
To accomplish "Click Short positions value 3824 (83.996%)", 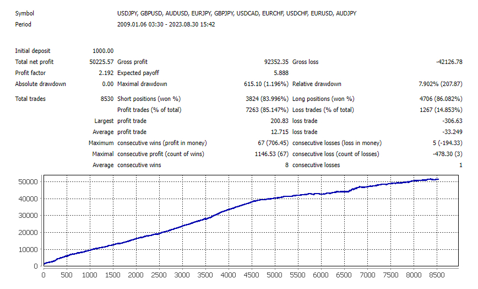I will tap(267, 99).
